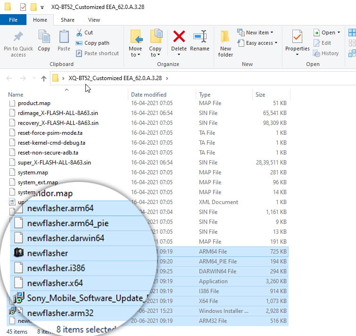Expand the Delete options arrow
Screen dimensions: 356x336
click(x=179, y=55)
